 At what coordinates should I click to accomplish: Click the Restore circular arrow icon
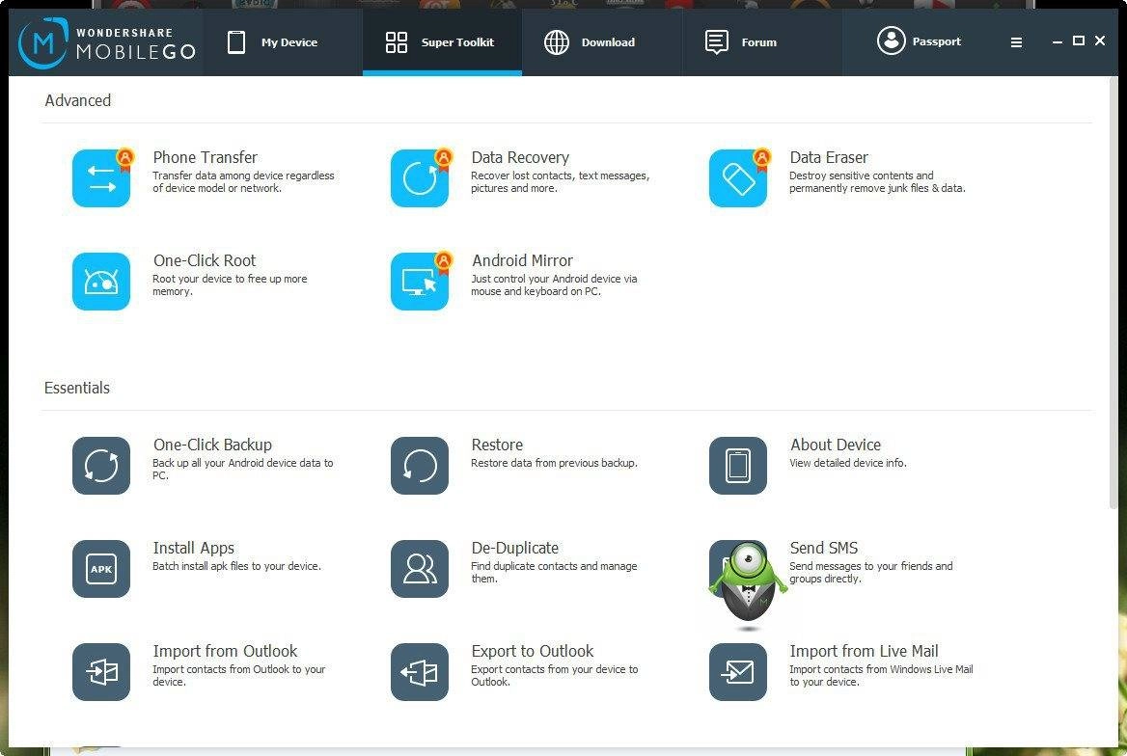(x=420, y=466)
